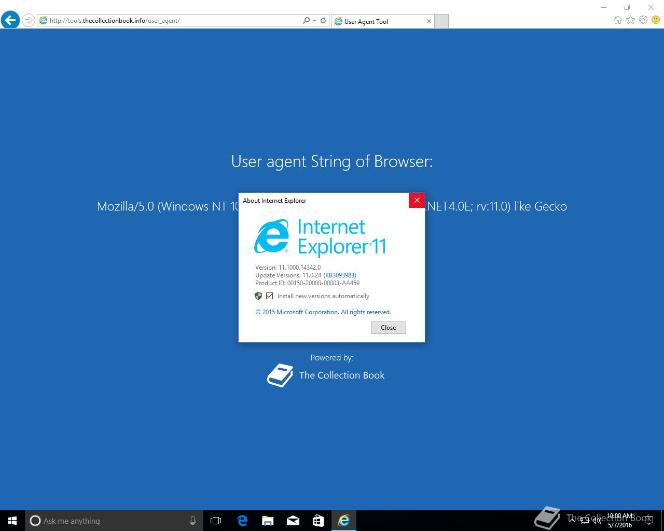Image resolution: width=664 pixels, height=531 pixels.
Task: Click the search magnifier in address bar
Action: pyautogui.click(x=306, y=21)
